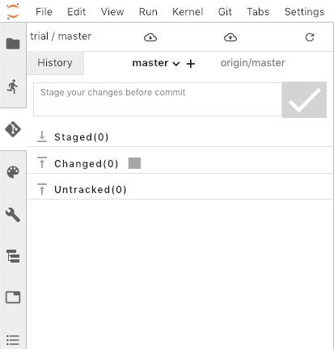The height and width of the screenshot is (349, 334).
Task: Click the cloud download pull icon
Action: pos(150,37)
